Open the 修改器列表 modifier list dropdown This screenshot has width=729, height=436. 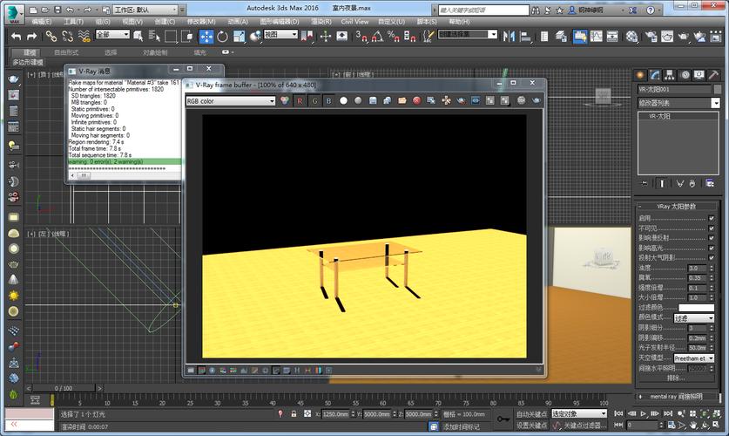[677, 102]
